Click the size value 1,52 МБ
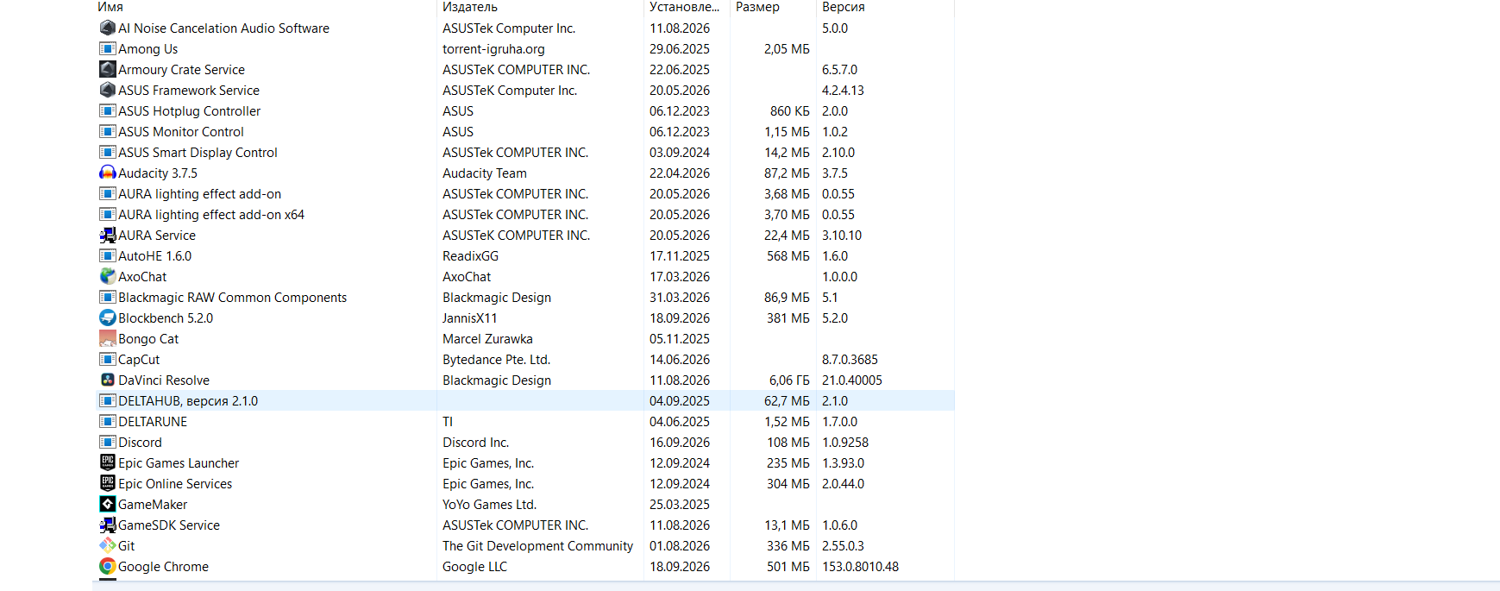1500x591 pixels. pyautogui.click(x=787, y=421)
